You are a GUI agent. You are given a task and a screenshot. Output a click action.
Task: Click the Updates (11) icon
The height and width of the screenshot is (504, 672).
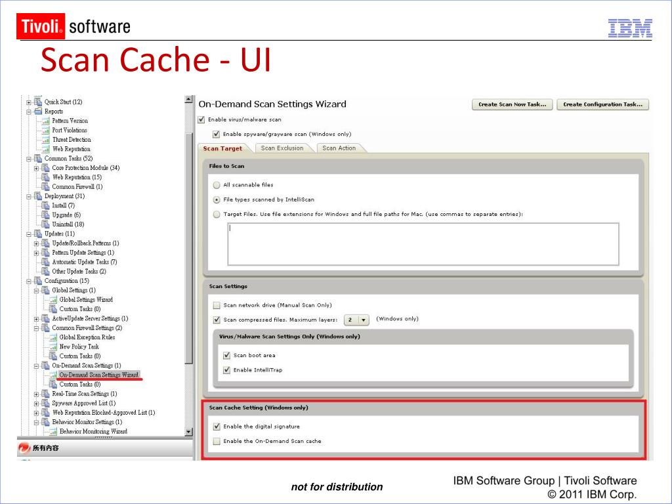tap(37, 234)
